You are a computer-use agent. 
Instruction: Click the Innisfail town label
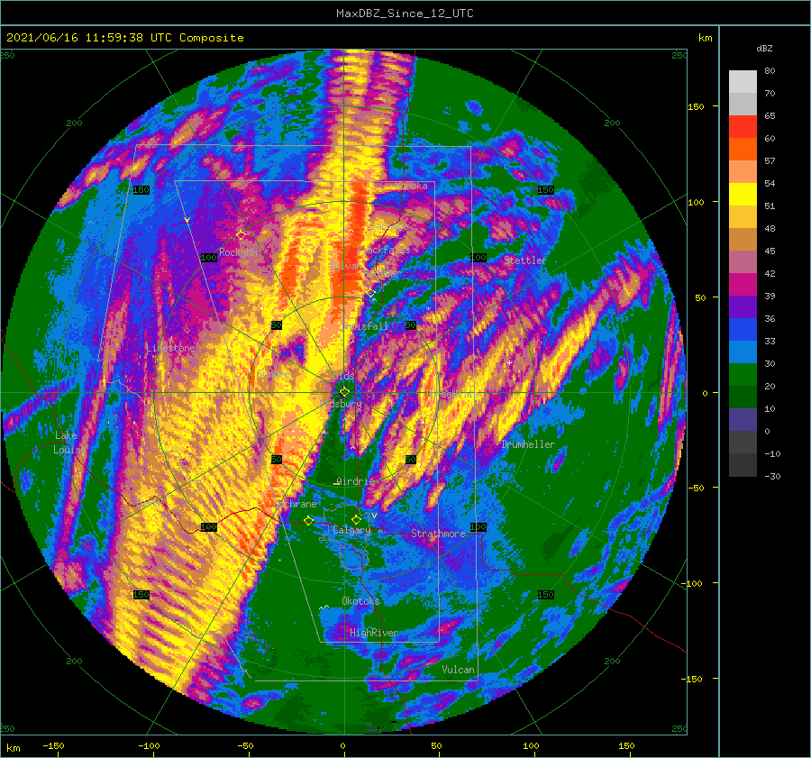pos(365,326)
